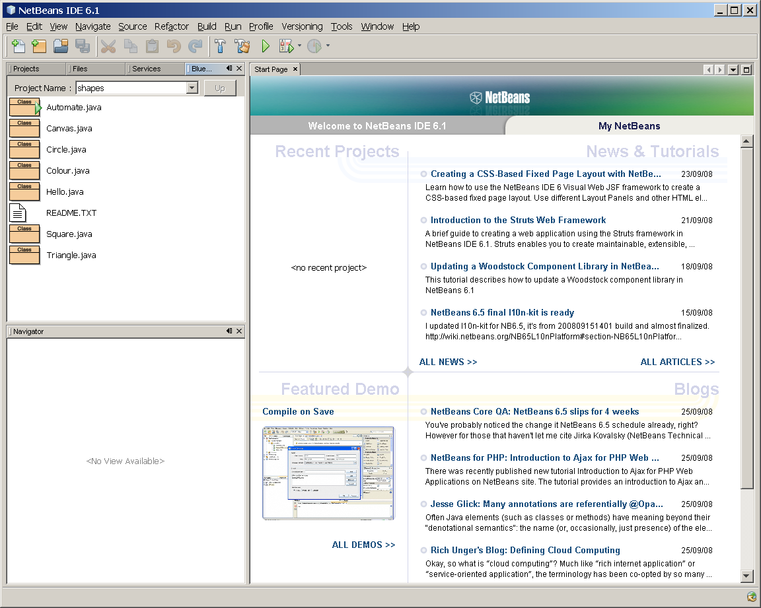This screenshot has height=608, width=761.
Task: Open the ALL NEWS link
Action: [x=448, y=362]
